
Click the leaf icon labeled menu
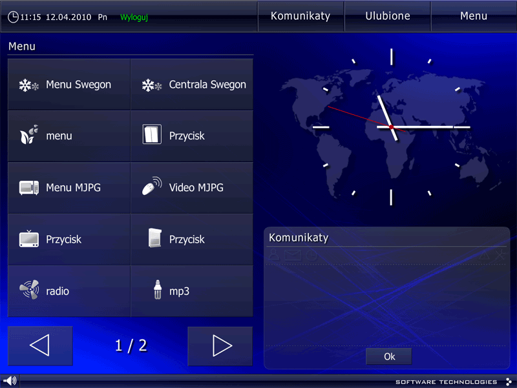(x=28, y=136)
